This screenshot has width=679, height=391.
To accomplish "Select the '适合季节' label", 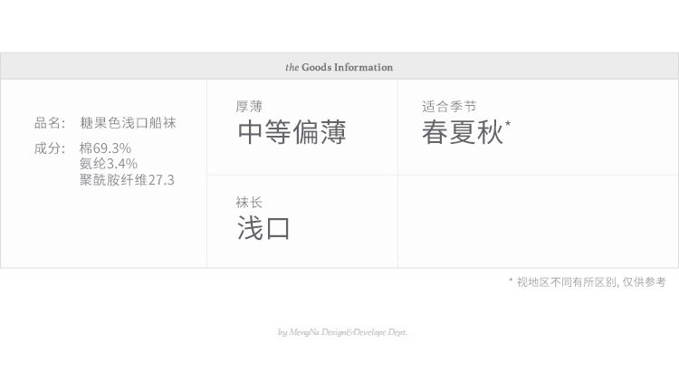I will (x=449, y=106).
